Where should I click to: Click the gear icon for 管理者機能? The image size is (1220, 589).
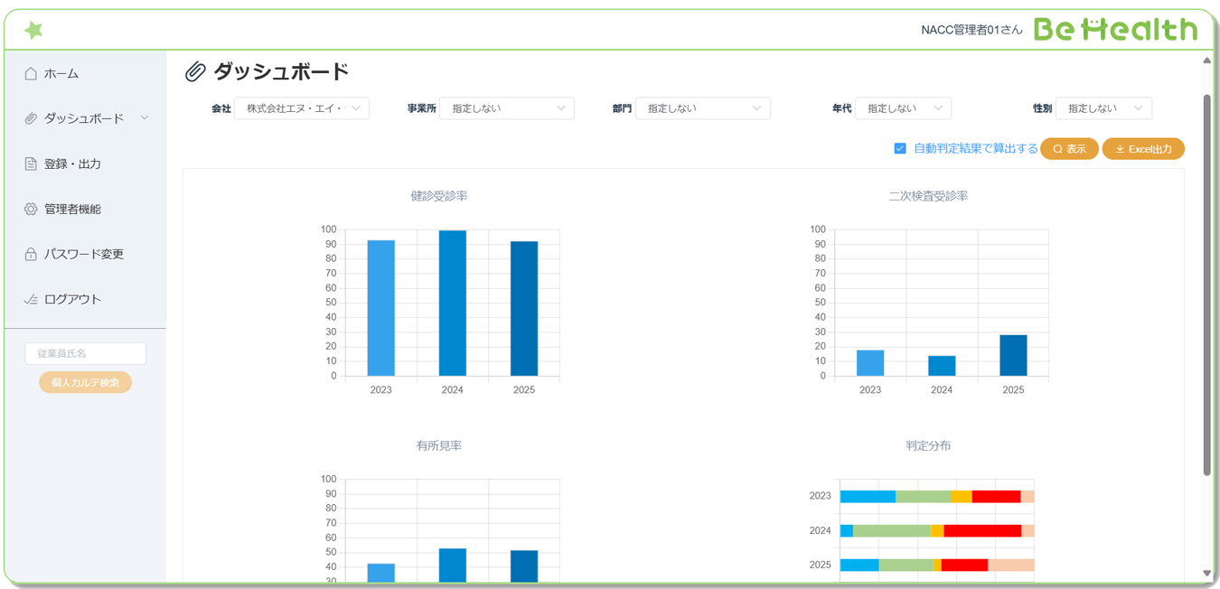(x=31, y=210)
